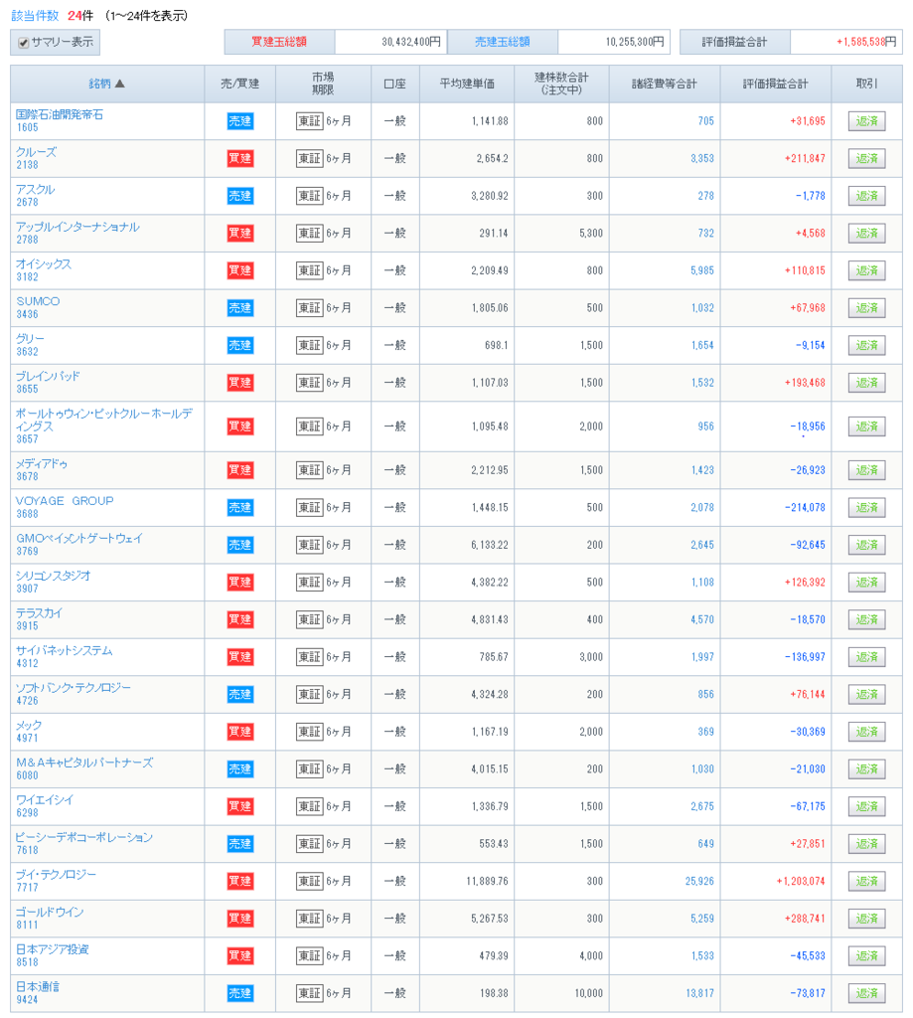The height and width of the screenshot is (1018, 913).
Task: Open オイシックス stock link
Action: coord(44,264)
